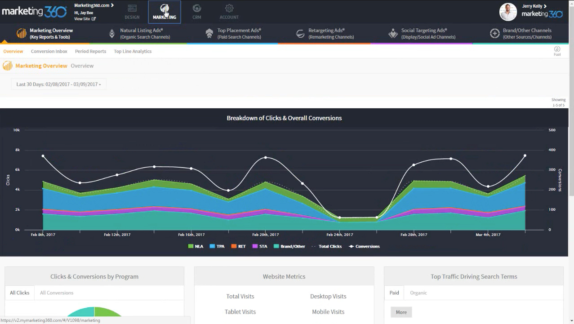Toggle the RET legend series
The height and width of the screenshot is (324, 574).
(238, 246)
